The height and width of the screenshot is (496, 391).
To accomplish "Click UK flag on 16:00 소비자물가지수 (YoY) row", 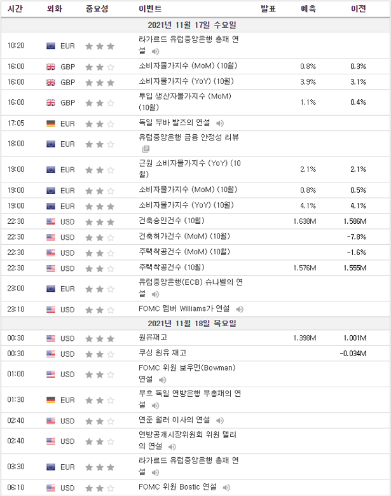I will coord(51,82).
